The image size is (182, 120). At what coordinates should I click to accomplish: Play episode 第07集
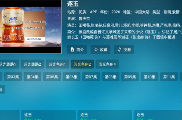coord(91,77)
